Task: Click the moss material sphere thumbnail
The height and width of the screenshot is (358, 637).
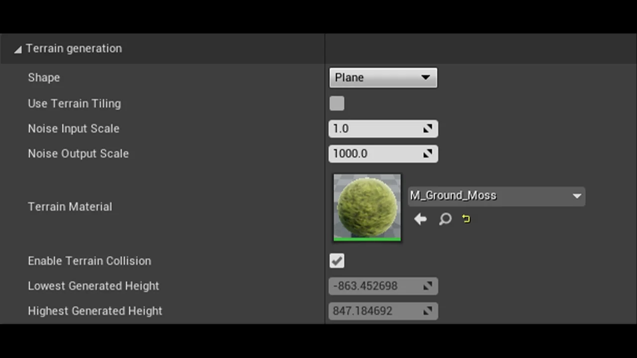Action: [x=367, y=207]
